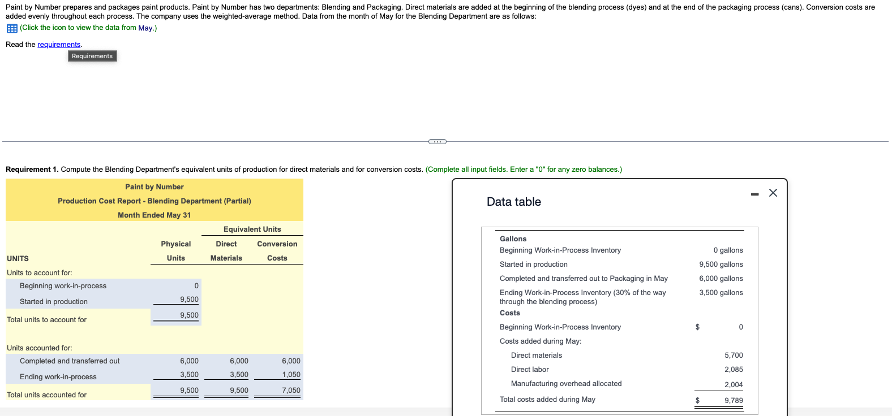Open the requirements link
The width and height of the screenshot is (892, 416).
click(59, 45)
